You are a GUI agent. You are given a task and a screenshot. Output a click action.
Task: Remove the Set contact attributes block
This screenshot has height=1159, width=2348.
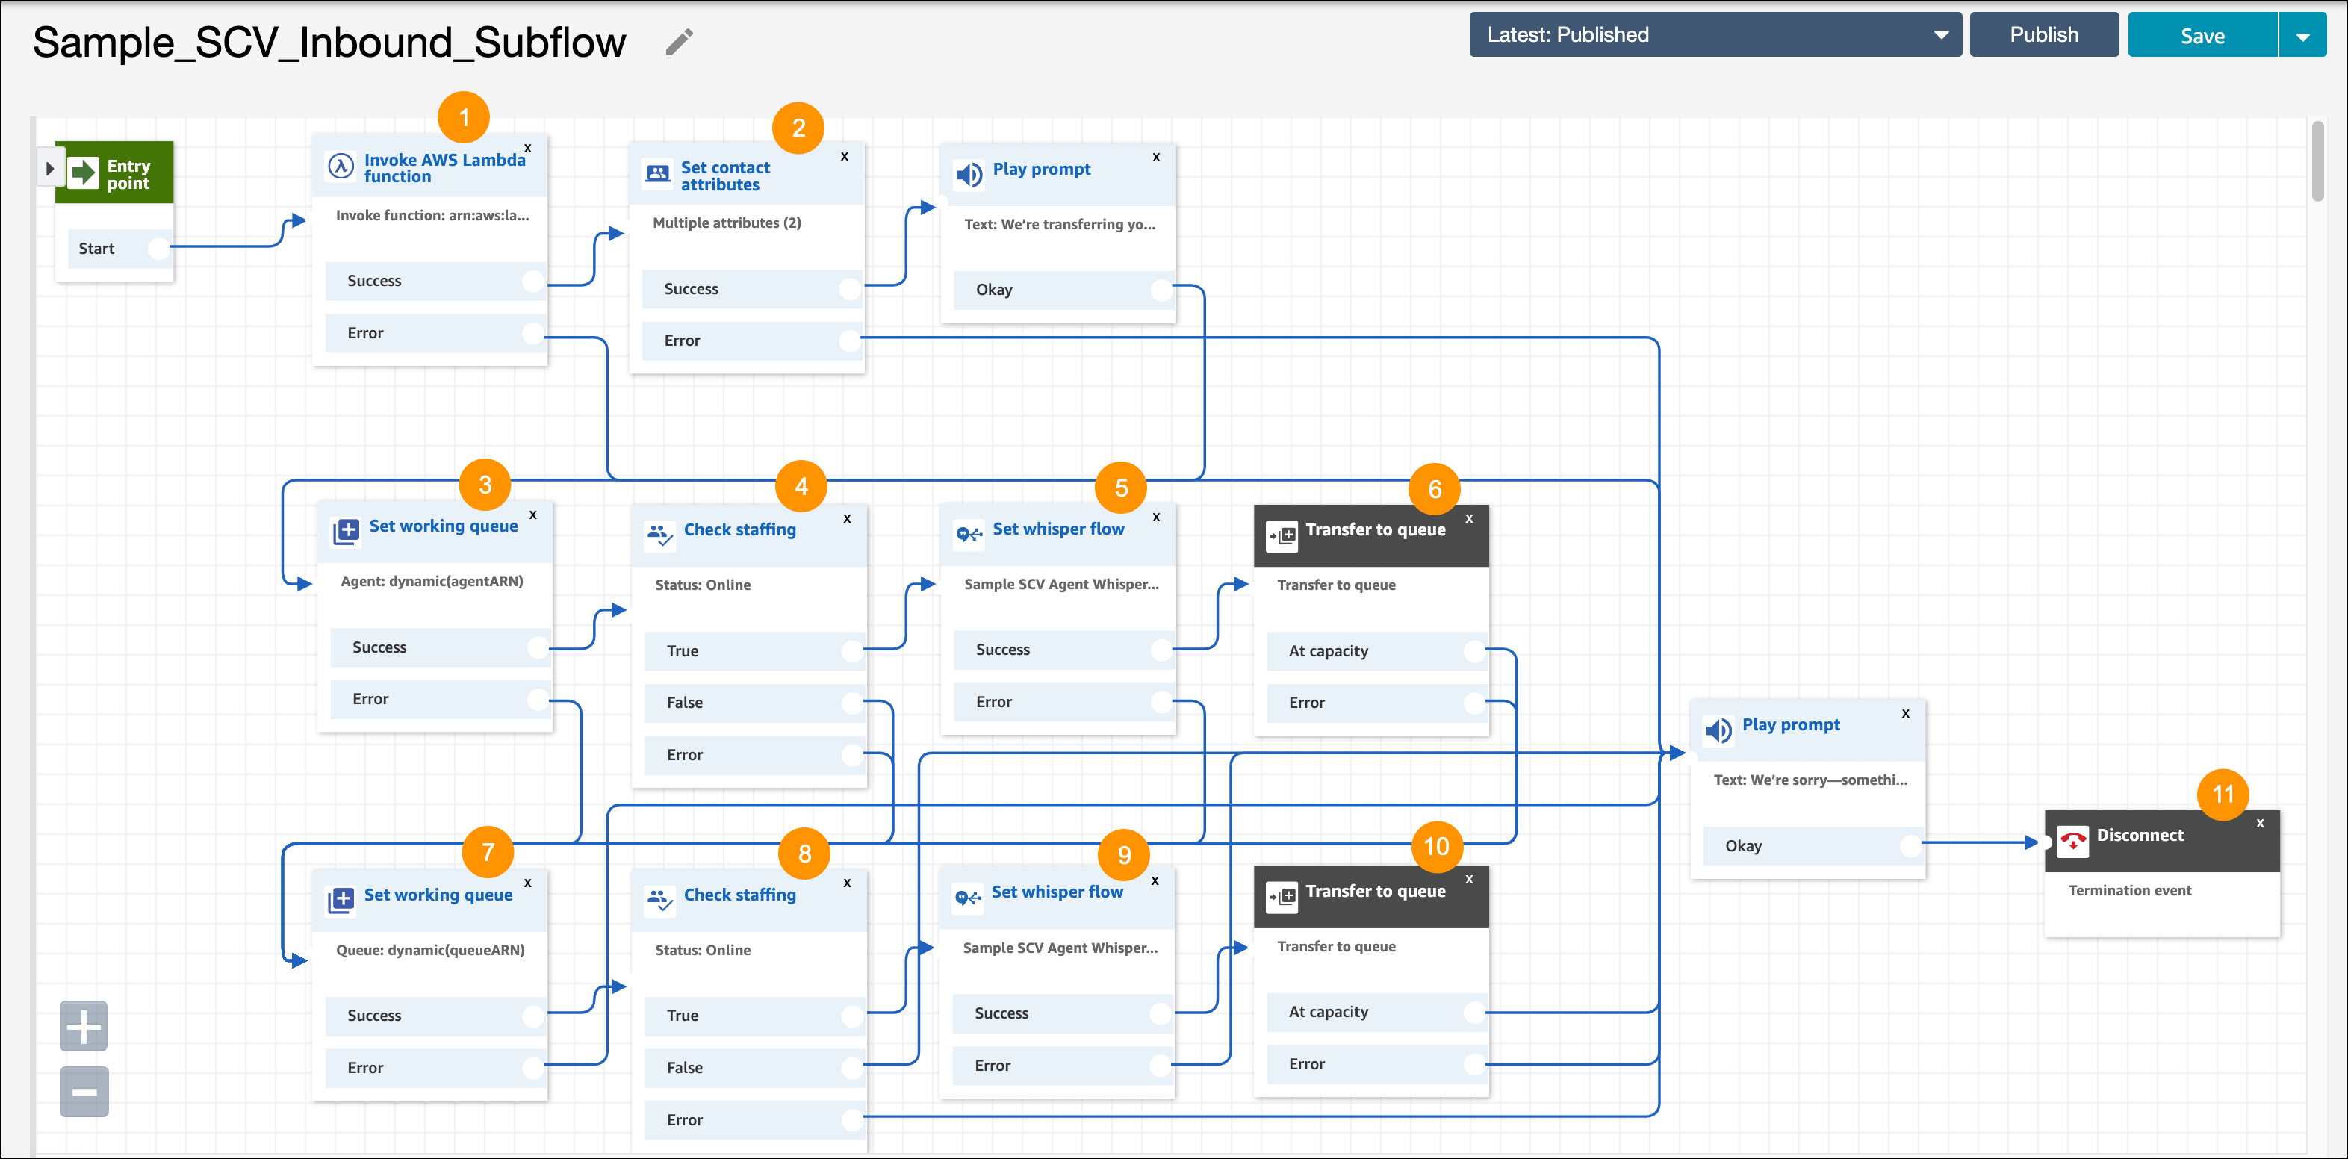tap(845, 156)
